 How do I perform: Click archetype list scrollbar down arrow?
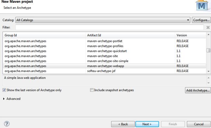tap(208, 71)
